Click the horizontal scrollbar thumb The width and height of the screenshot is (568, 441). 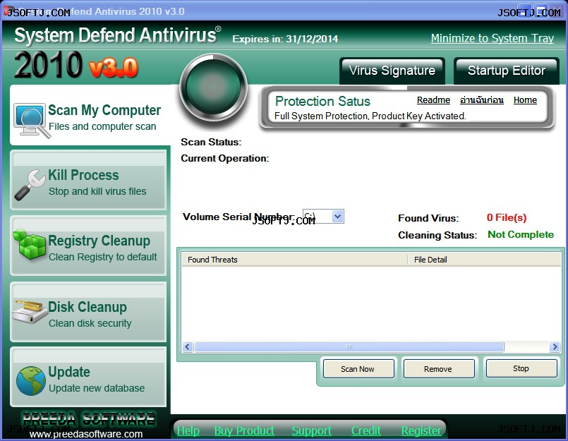click(x=349, y=346)
